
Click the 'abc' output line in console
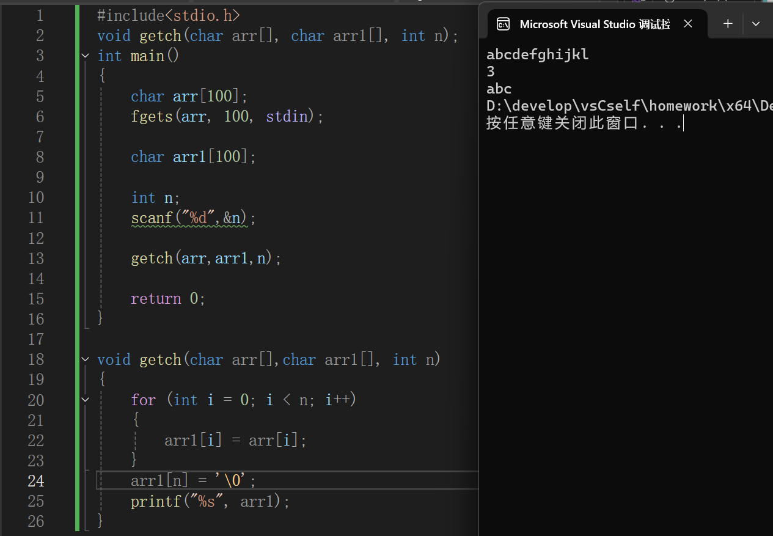pos(499,89)
